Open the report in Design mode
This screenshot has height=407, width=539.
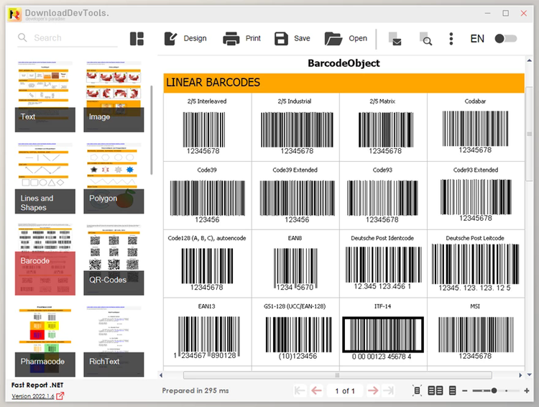185,39
